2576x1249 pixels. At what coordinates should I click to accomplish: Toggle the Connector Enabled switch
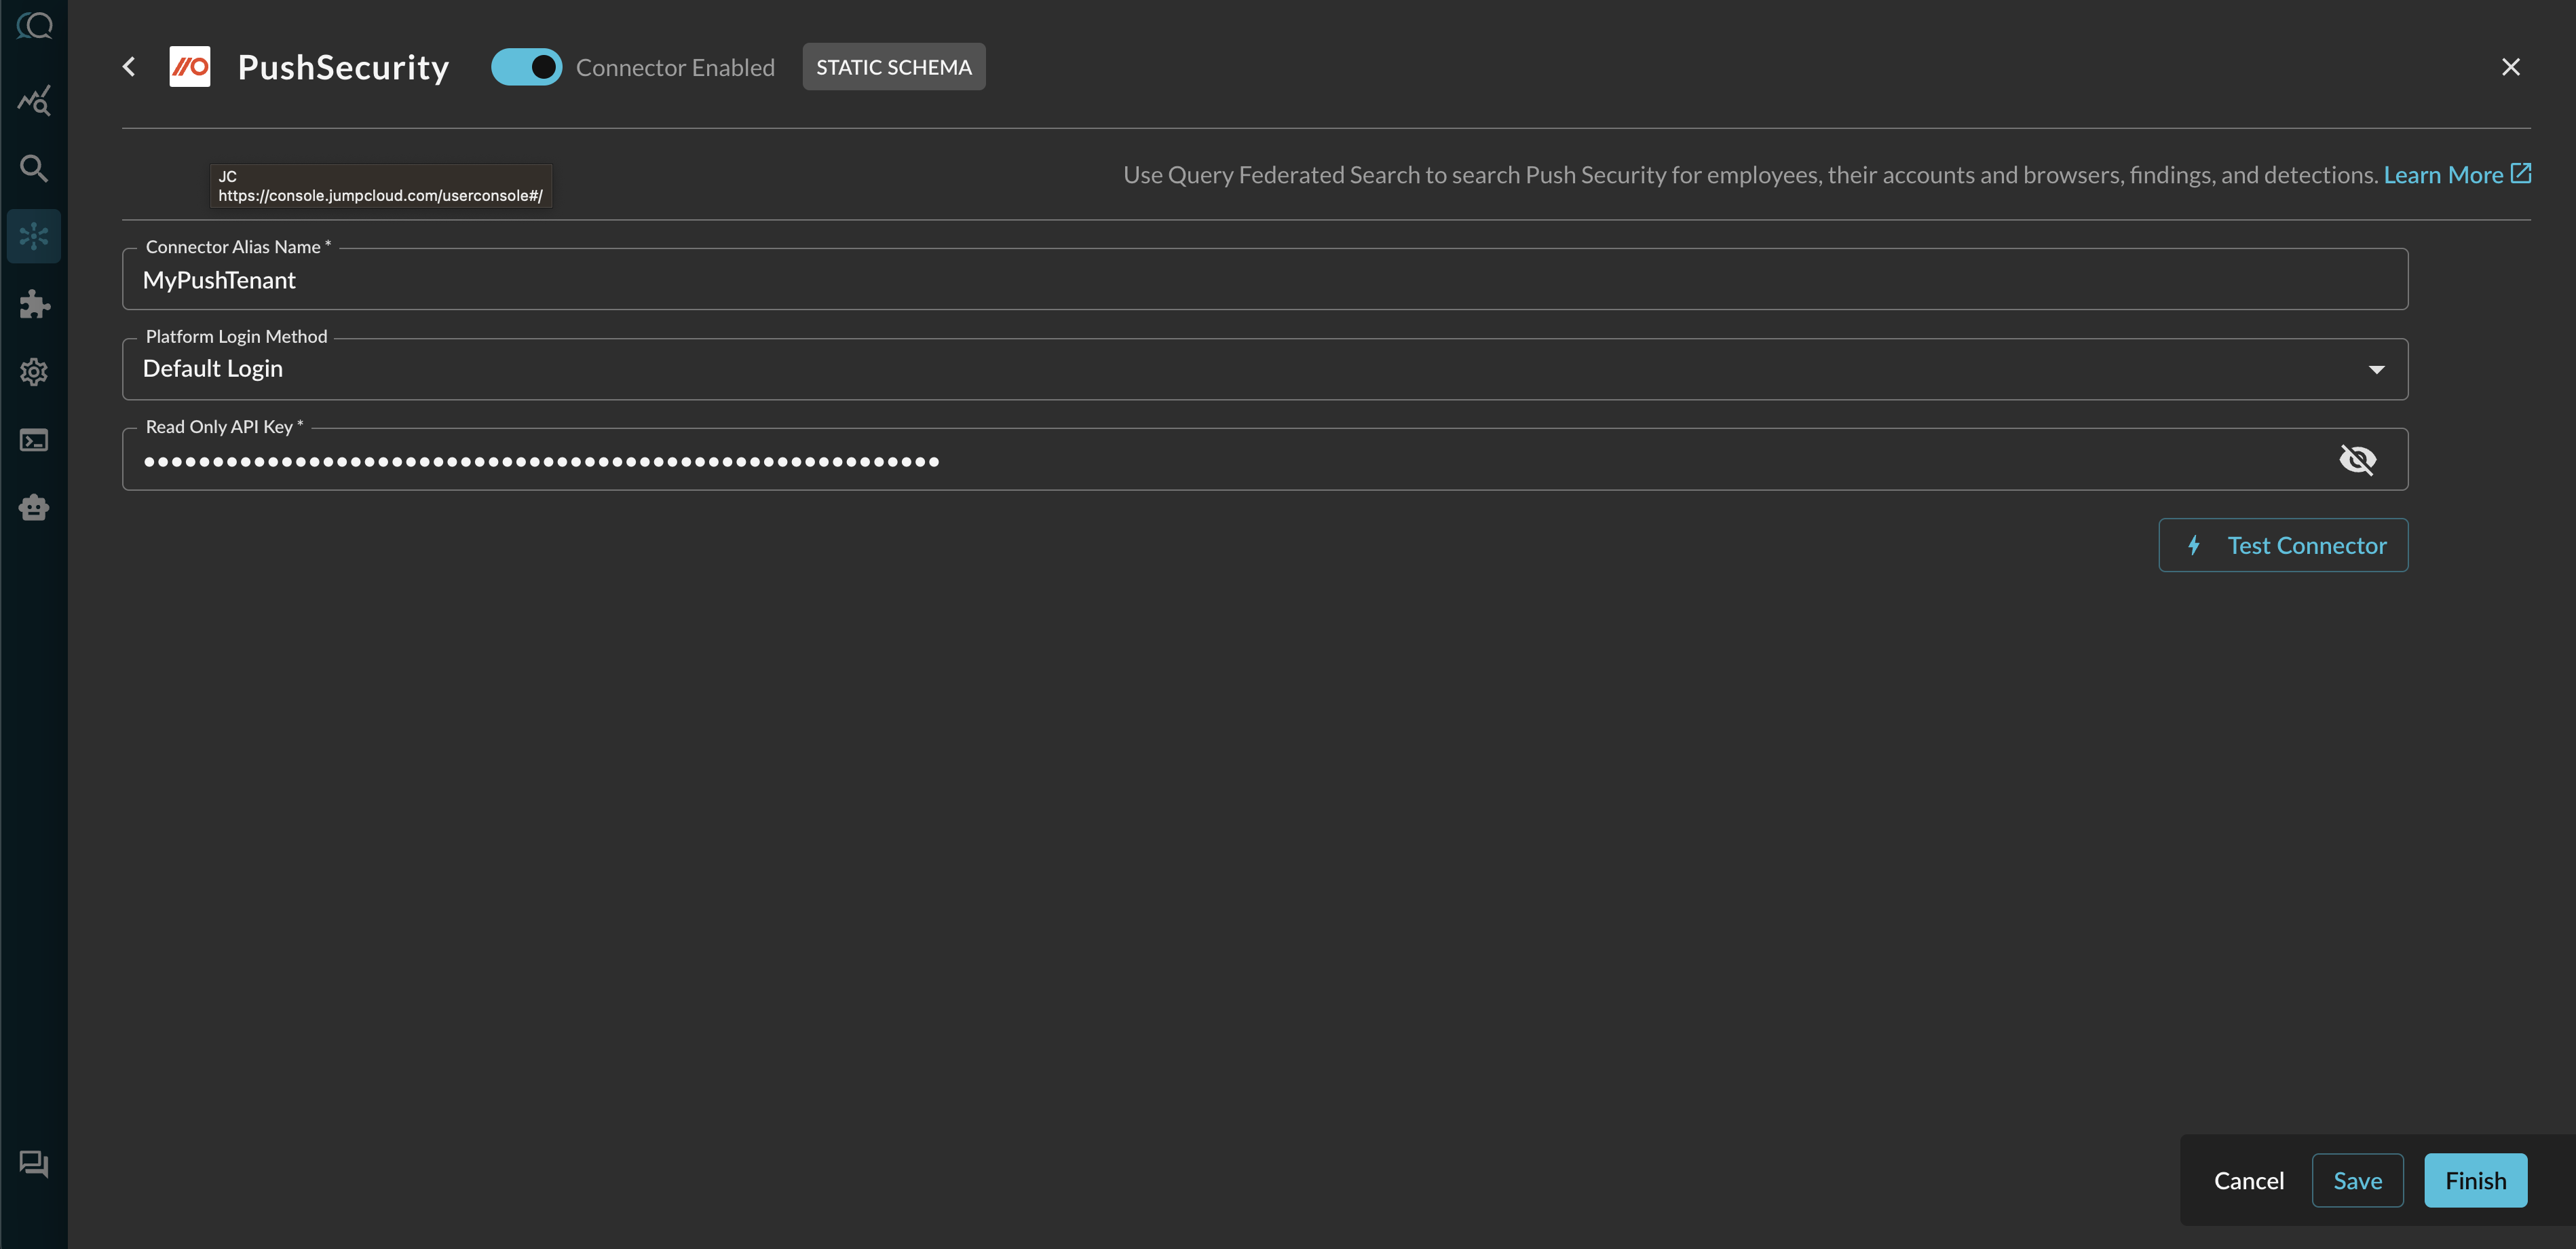pos(526,67)
